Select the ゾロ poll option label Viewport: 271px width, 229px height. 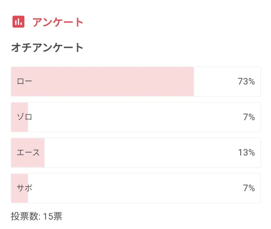point(24,117)
